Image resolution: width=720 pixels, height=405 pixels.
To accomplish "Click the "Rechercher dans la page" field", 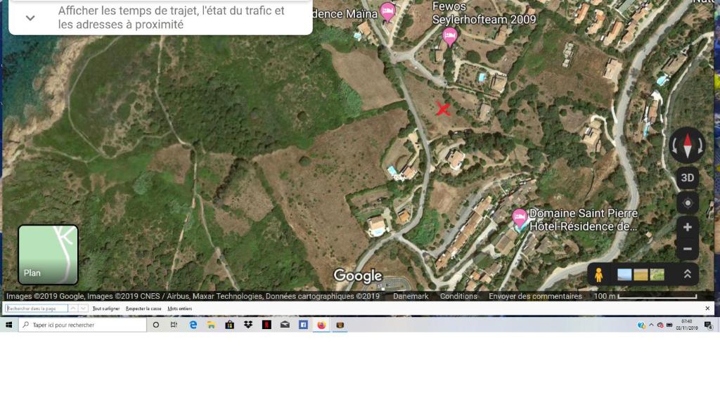I will click(x=37, y=309).
